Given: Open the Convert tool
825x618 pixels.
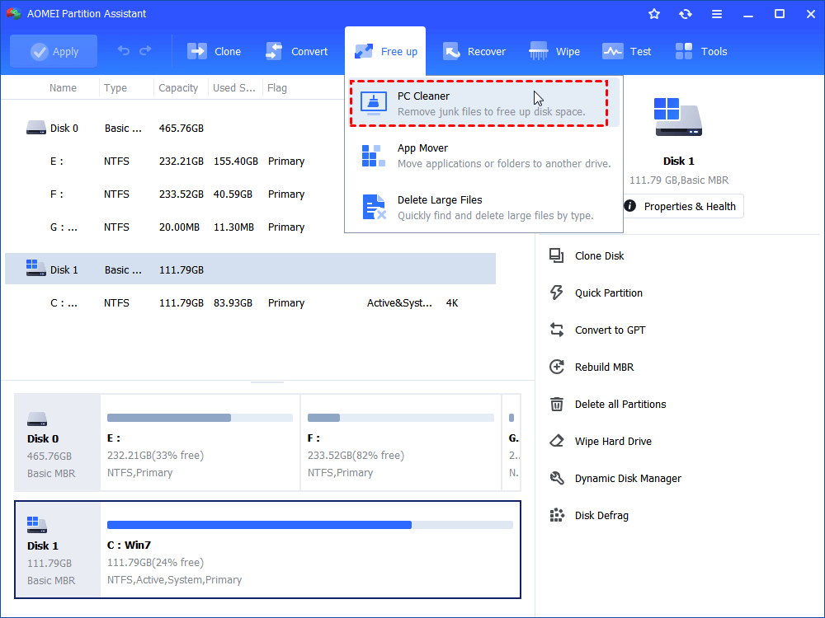Looking at the screenshot, I should 298,51.
